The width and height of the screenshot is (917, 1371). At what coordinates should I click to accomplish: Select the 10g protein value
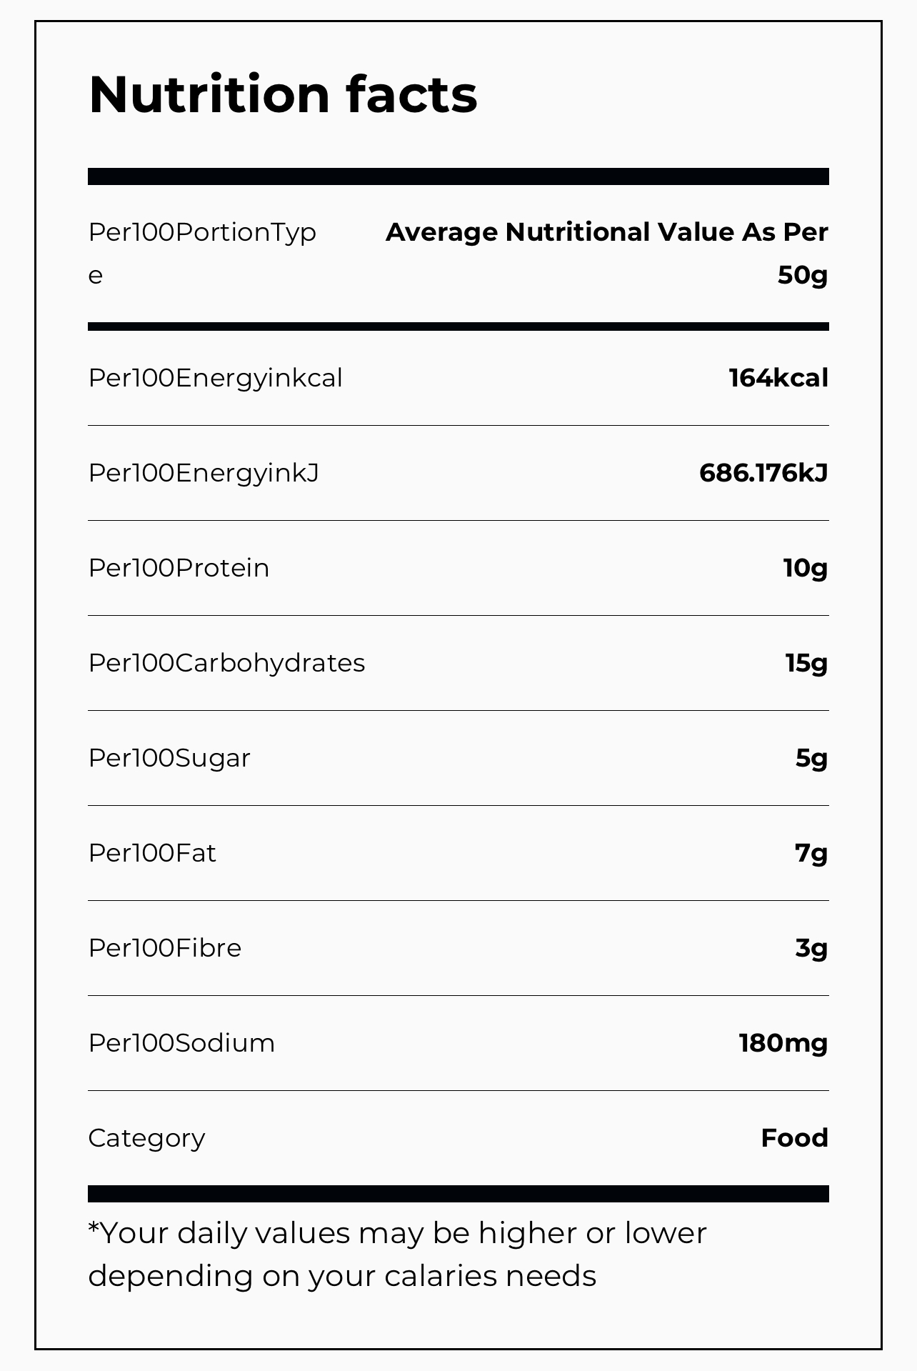pyautogui.click(x=805, y=568)
